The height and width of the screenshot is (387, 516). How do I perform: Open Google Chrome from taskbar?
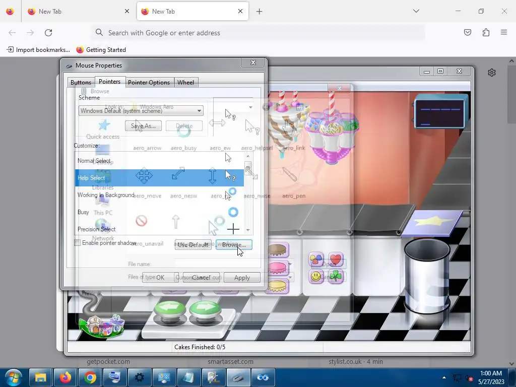pyautogui.click(x=90, y=377)
